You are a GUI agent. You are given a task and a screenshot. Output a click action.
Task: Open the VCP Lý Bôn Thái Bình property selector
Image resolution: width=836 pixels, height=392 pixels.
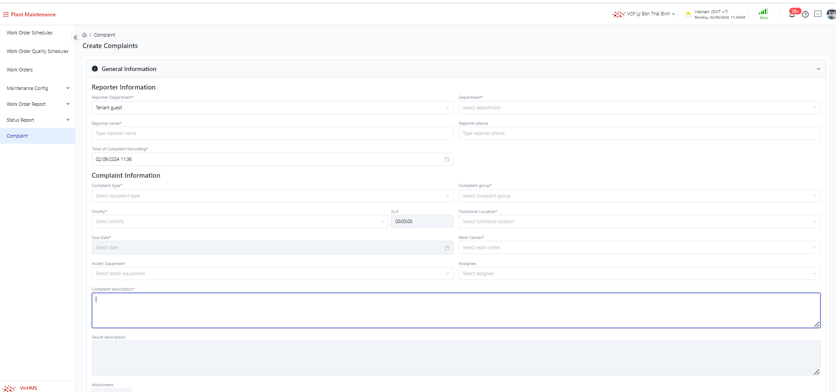point(651,14)
